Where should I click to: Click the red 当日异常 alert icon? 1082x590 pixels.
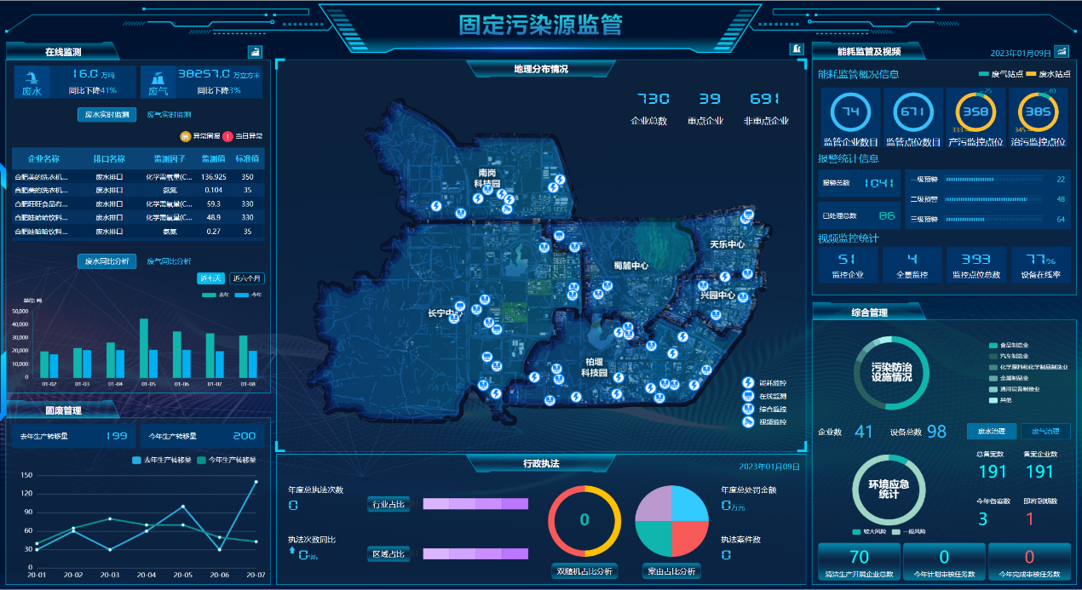[x=227, y=136]
